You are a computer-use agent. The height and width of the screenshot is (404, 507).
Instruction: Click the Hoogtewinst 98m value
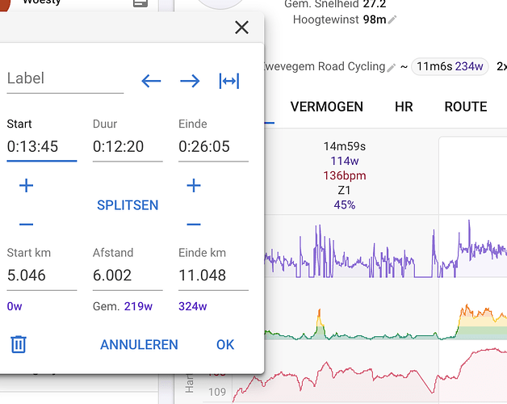click(x=375, y=19)
